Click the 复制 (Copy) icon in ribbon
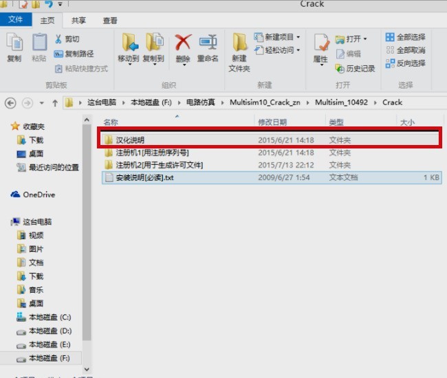Screen dimensions: 447x378 [x=14, y=47]
